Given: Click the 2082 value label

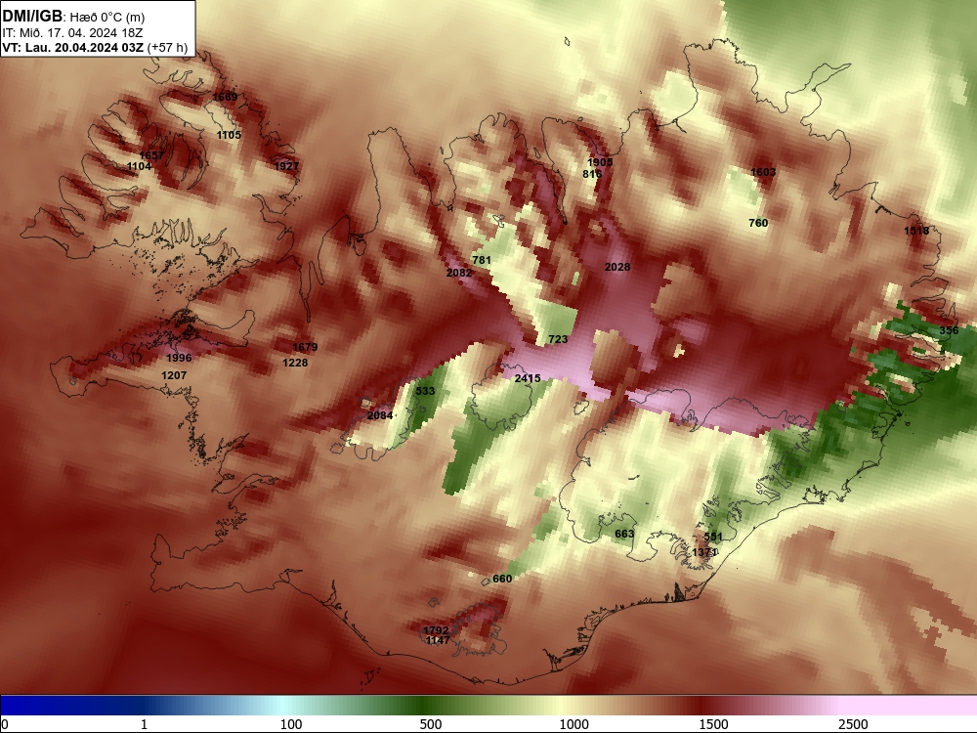Looking at the screenshot, I should click(x=459, y=273).
